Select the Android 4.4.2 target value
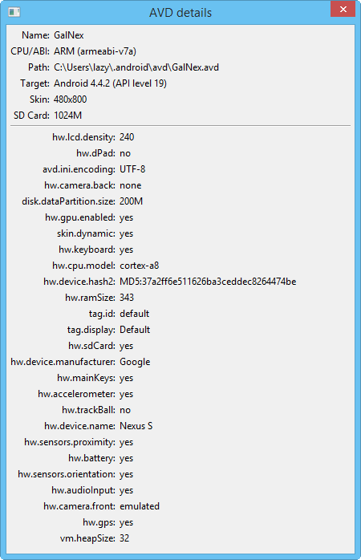Image resolution: width=361 pixels, height=560 pixels. (x=111, y=83)
